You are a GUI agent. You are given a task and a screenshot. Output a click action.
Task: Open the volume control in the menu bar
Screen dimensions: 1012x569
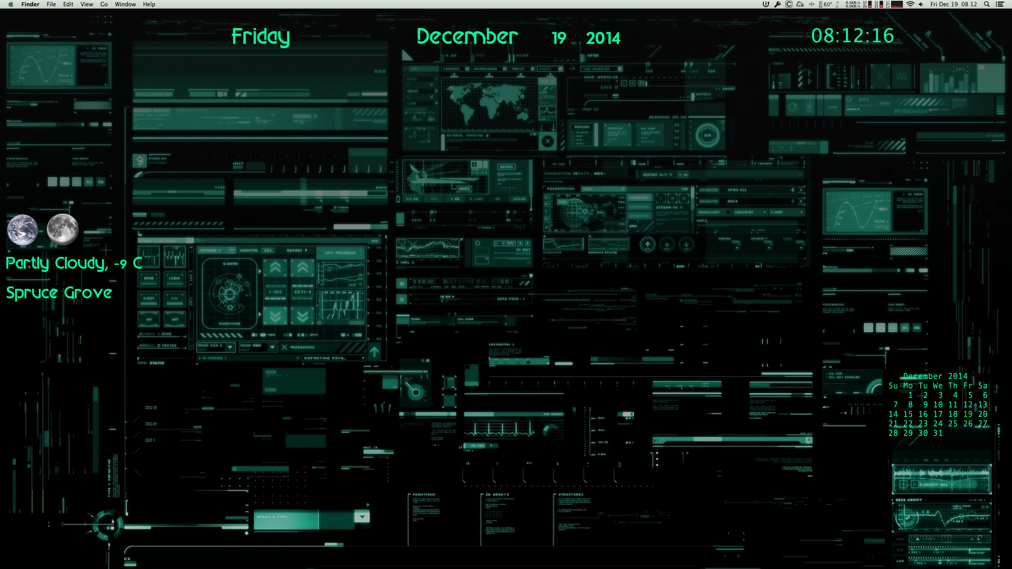[x=921, y=4]
